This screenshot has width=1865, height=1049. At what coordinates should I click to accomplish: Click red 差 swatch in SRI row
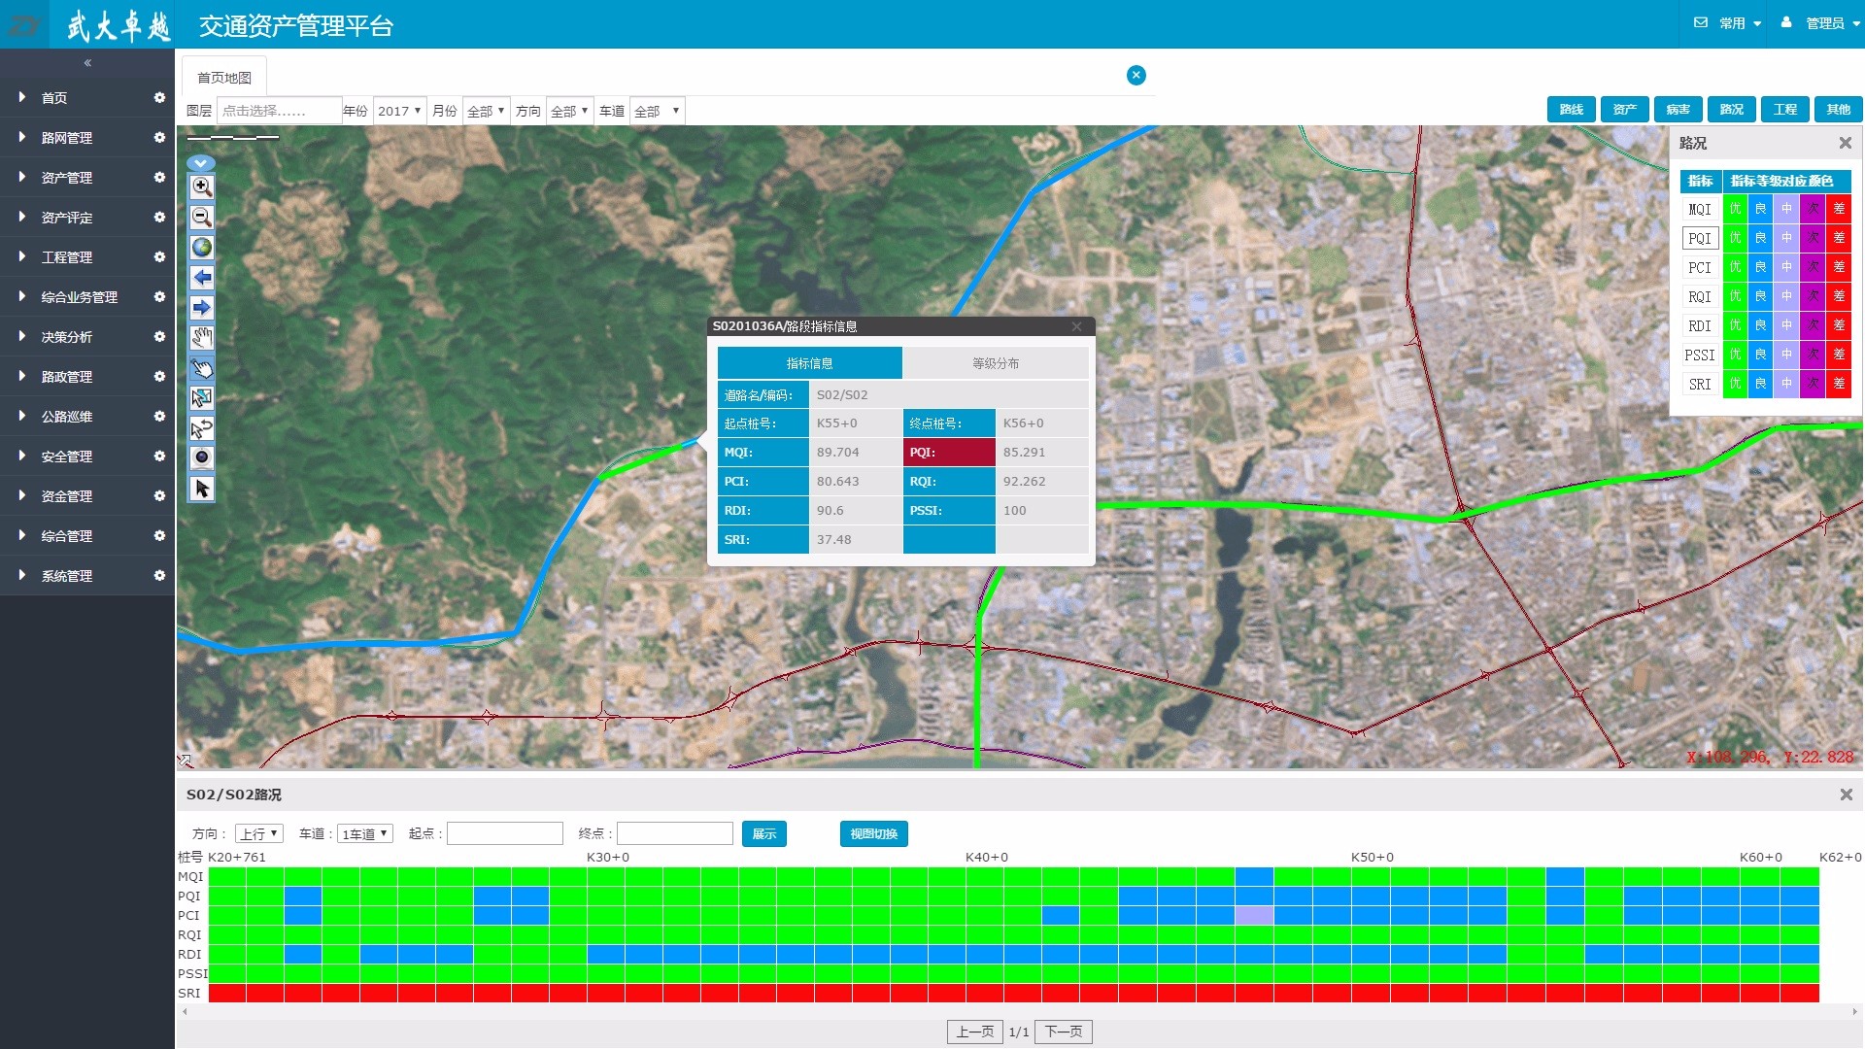[1838, 384]
